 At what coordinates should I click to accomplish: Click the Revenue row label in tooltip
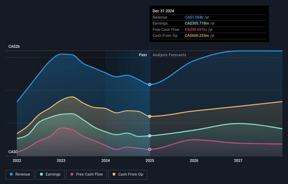point(160,17)
